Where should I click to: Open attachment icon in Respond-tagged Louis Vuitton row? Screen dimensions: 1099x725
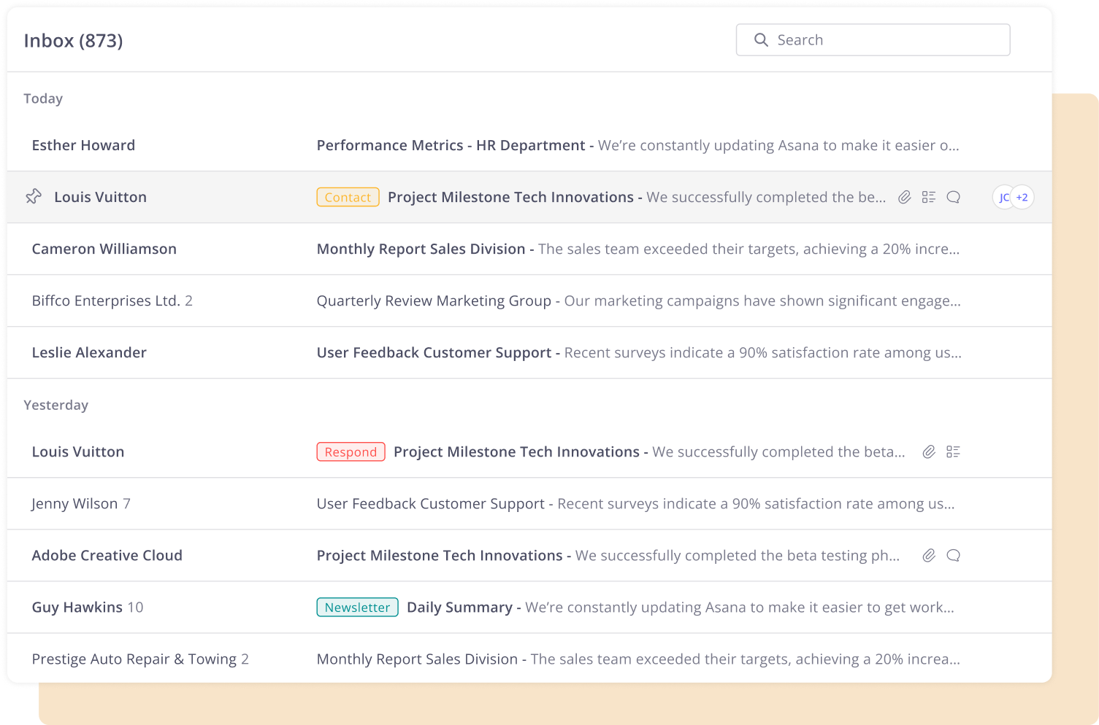click(x=929, y=451)
